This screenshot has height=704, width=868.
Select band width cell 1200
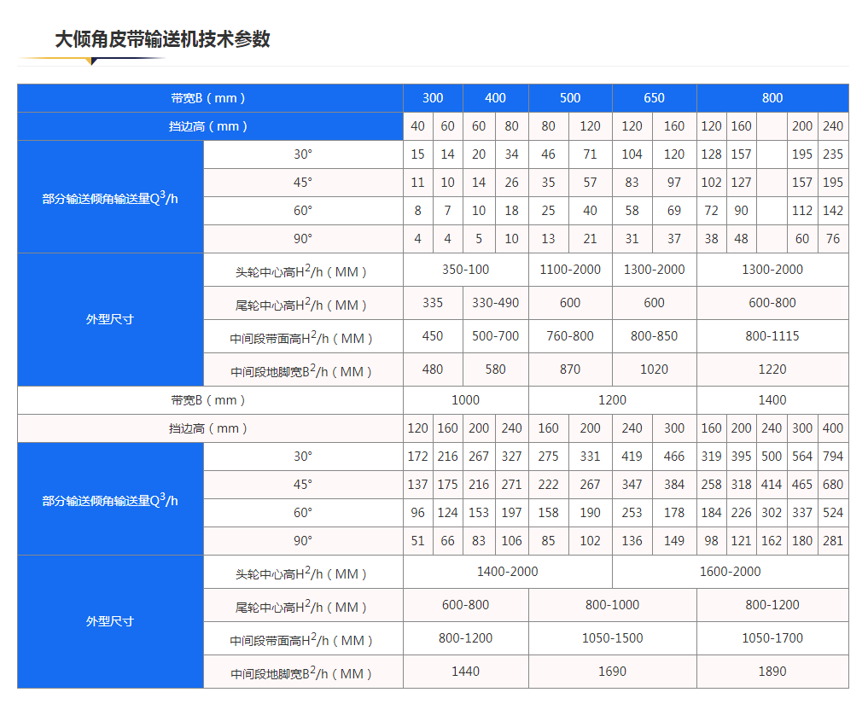coord(612,400)
